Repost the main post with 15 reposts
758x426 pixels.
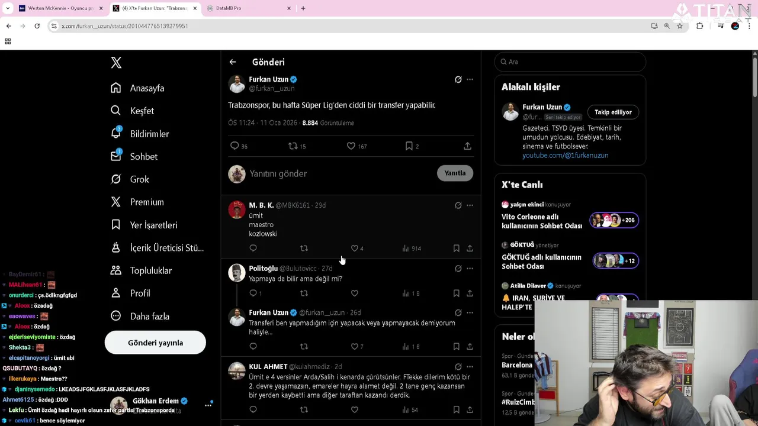(x=293, y=146)
